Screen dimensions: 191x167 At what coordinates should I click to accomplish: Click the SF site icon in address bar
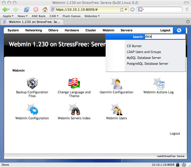(53, 9)
